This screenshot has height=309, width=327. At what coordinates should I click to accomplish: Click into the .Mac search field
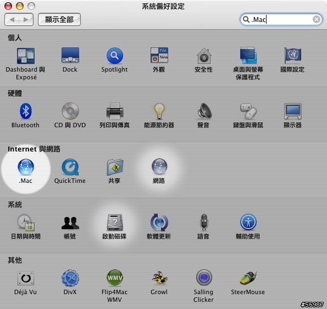click(282, 19)
